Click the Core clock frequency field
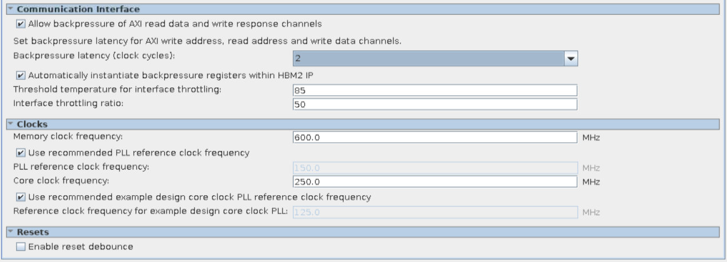Viewport: 727px width, 262px height. click(434, 182)
